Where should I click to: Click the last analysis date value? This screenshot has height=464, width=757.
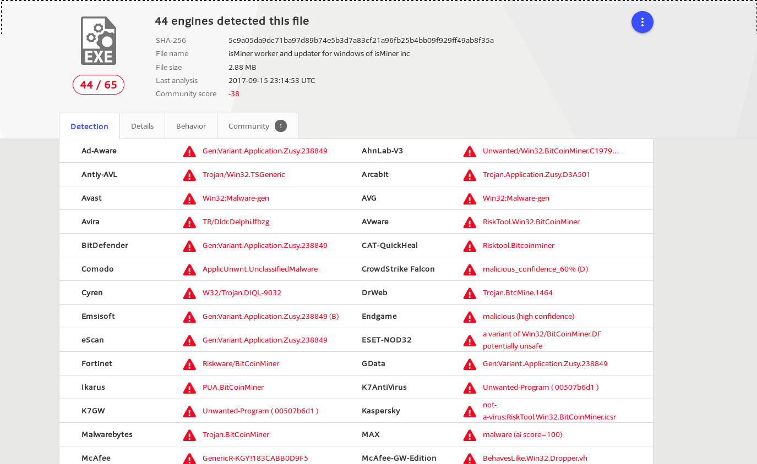coord(272,80)
